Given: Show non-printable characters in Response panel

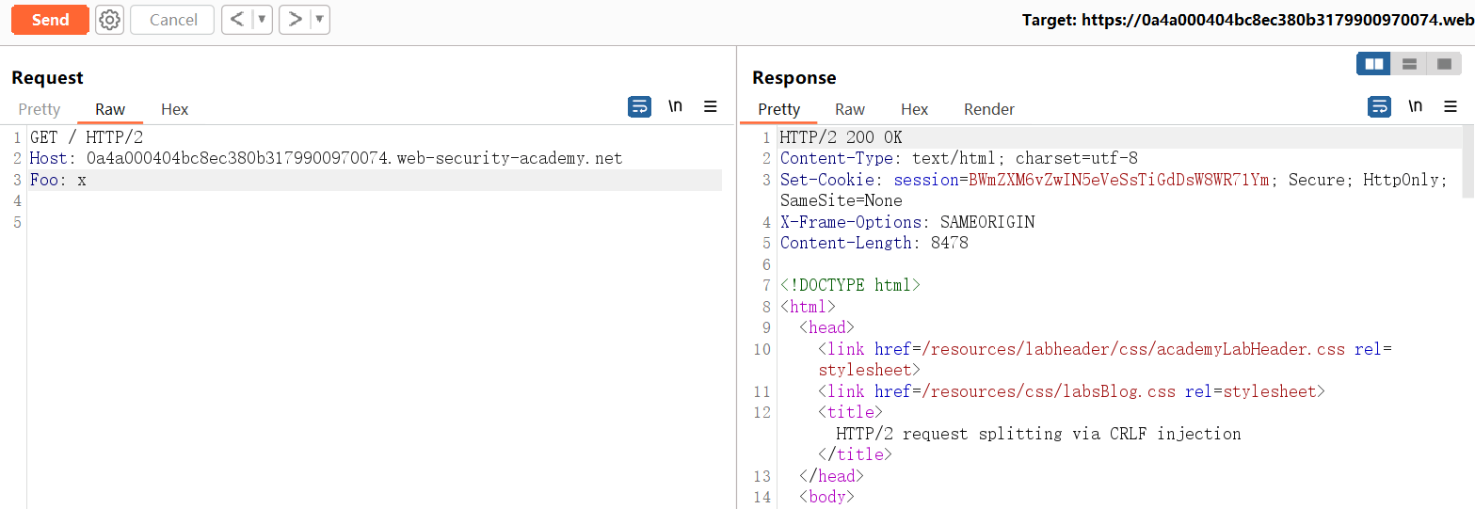Looking at the screenshot, I should point(1415,106).
